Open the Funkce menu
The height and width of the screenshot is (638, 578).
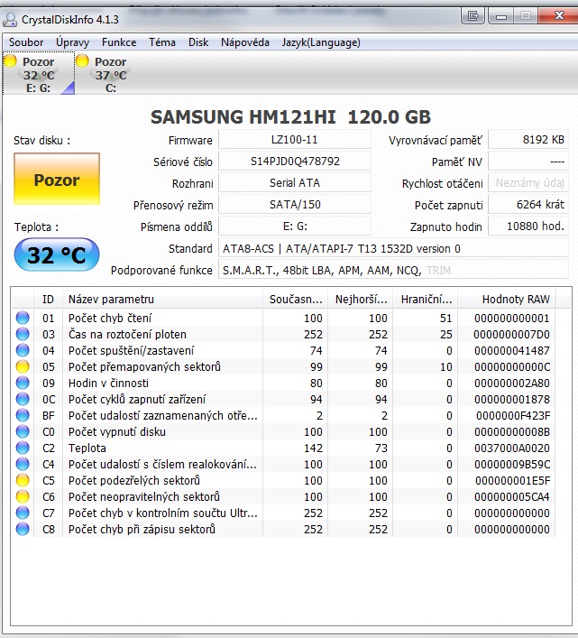click(119, 42)
